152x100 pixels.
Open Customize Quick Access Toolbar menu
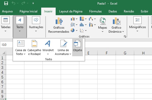point(33,3)
